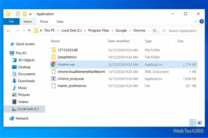This screenshot has width=208, height=138.
Task: Select Chrome in the address breadcrumb
Action: tap(139, 31)
